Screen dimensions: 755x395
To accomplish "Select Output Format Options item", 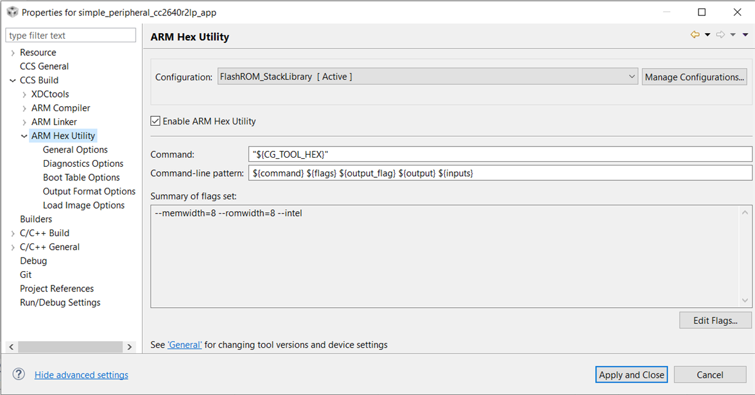I will click(x=89, y=191).
